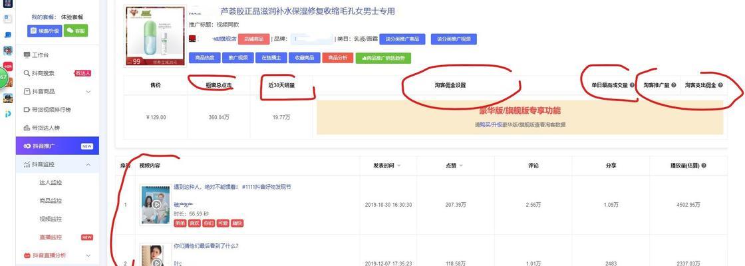Open 视频监控 submenu entry
Screen dimensions: 745x266
[51, 219]
